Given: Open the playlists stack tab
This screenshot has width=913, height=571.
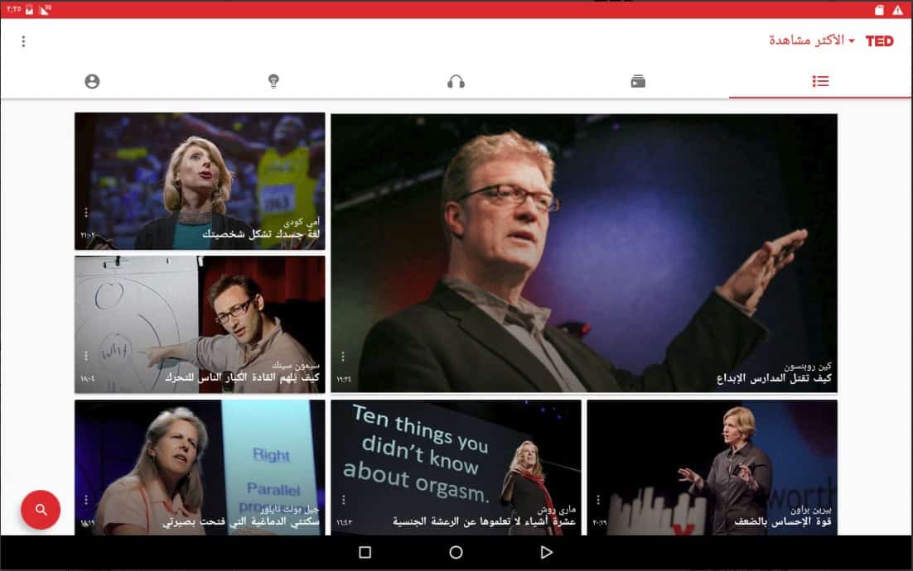Looking at the screenshot, I should [x=638, y=81].
